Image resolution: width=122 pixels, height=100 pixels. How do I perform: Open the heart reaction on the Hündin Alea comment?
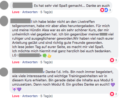click(112, 60)
